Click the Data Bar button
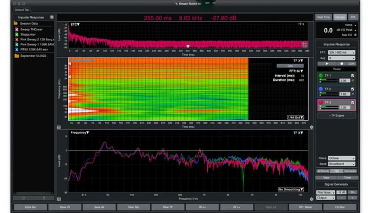368x213 pixels. (30, 207)
